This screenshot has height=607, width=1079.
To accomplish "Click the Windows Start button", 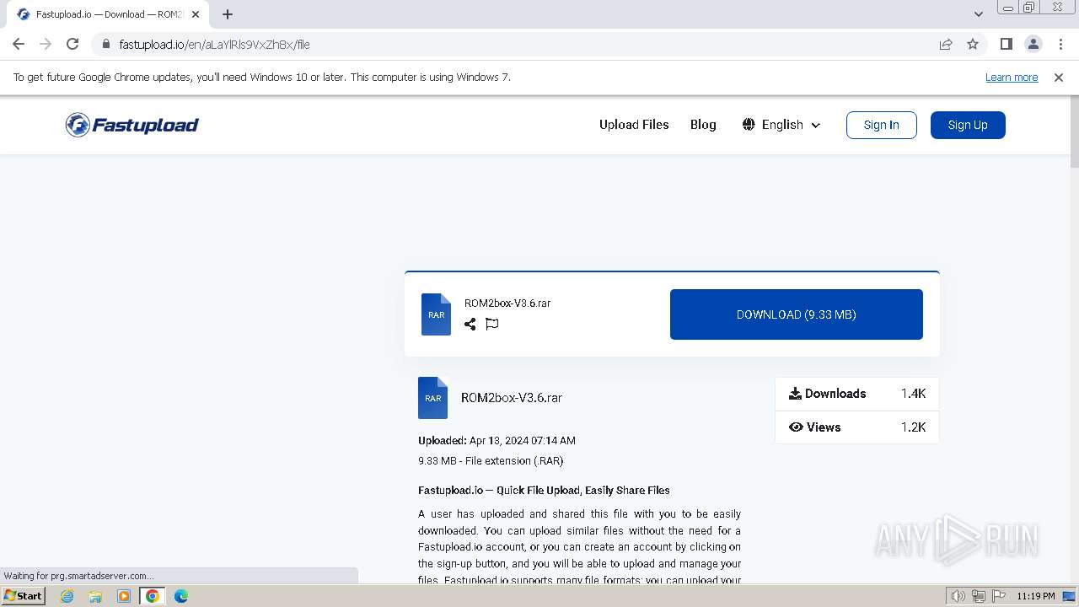I will pos(24,596).
